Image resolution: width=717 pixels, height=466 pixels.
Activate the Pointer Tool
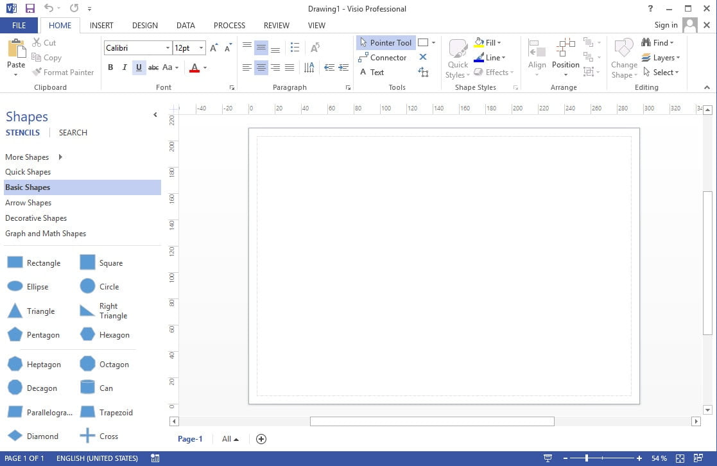coord(386,42)
